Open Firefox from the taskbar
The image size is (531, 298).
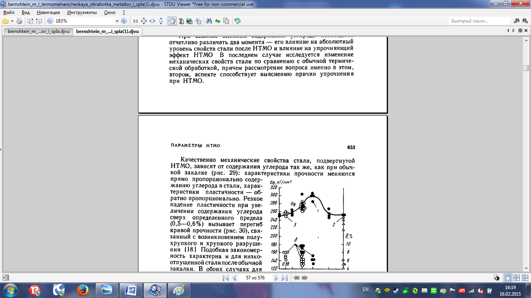coord(82,290)
